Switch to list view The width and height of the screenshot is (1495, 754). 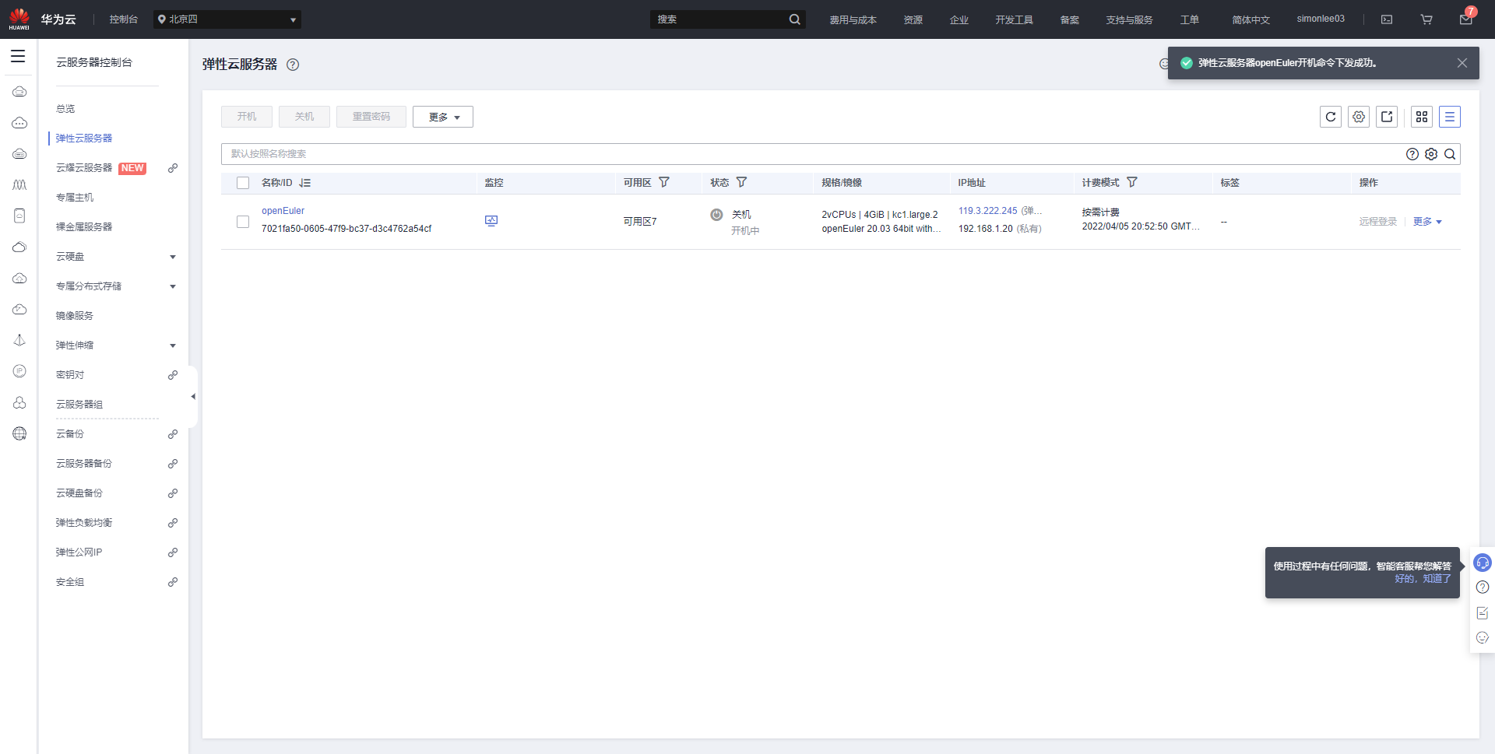coord(1450,117)
